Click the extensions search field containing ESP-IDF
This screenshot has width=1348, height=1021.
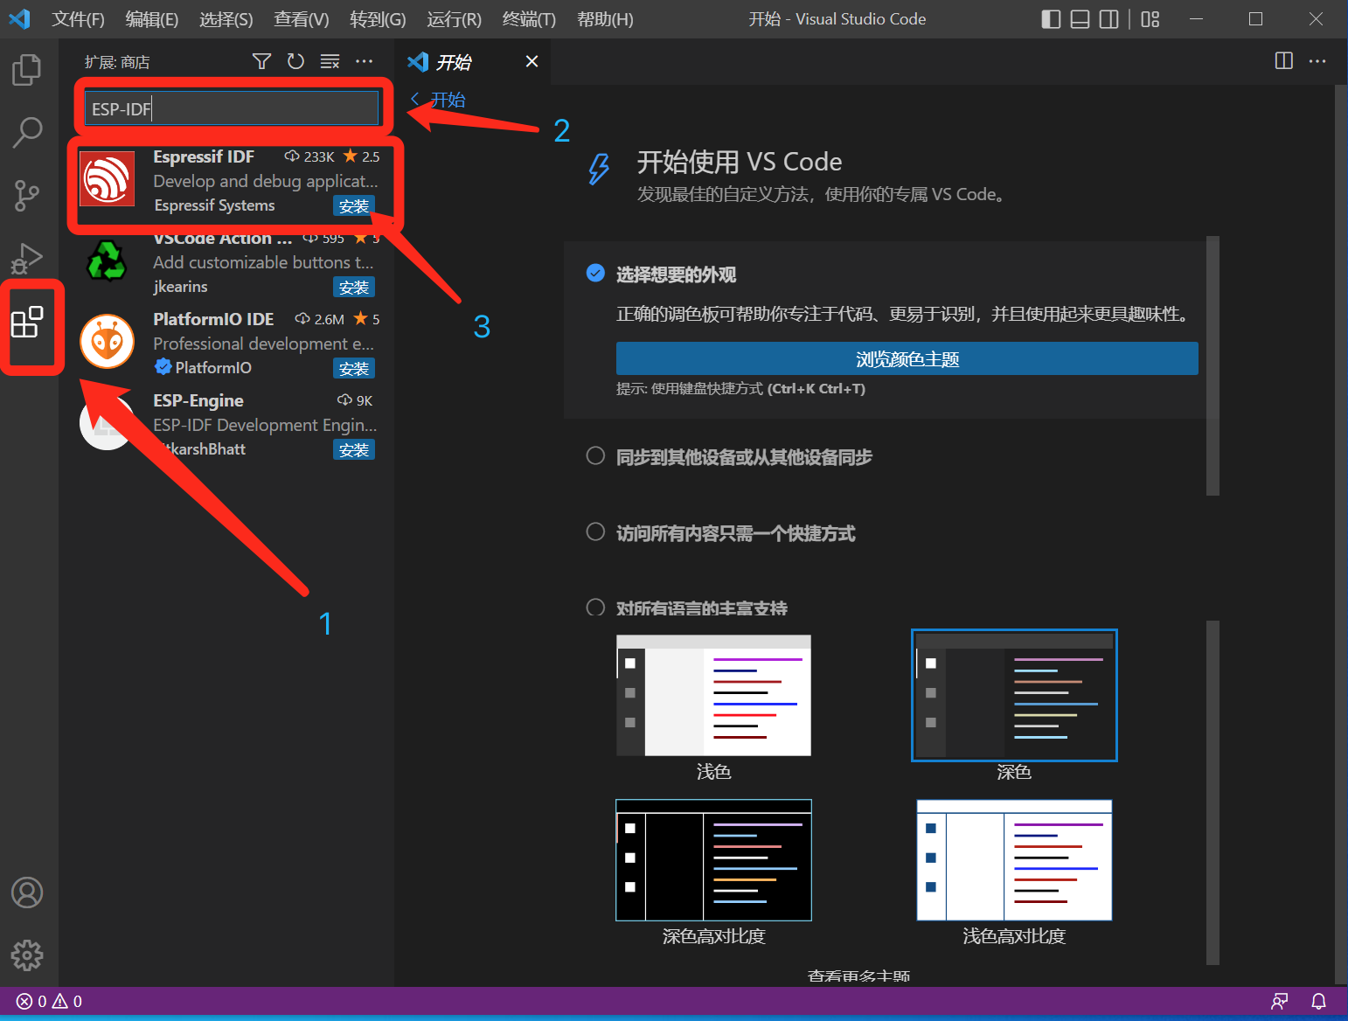pyautogui.click(x=232, y=108)
